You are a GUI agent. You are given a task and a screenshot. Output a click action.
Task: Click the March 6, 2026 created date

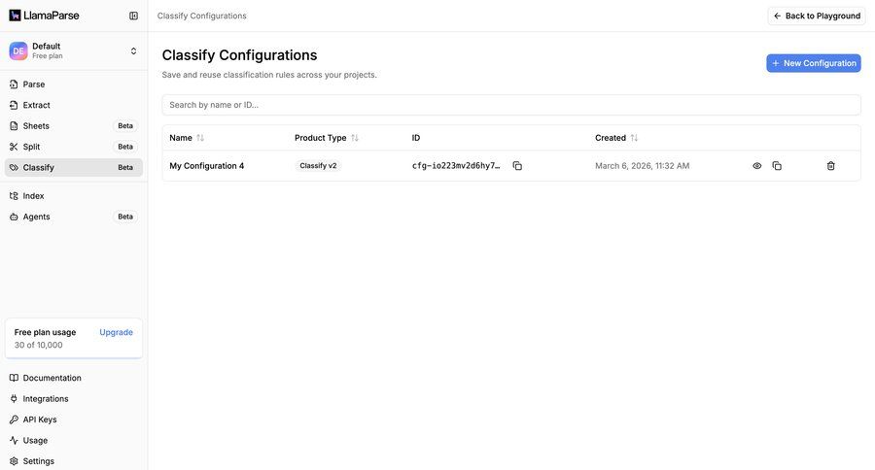pos(643,166)
